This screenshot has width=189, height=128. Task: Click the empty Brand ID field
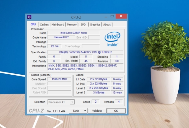[x=94, y=37]
